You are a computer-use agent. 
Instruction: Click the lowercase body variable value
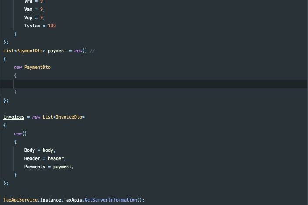pyautogui.click(x=48, y=150)
